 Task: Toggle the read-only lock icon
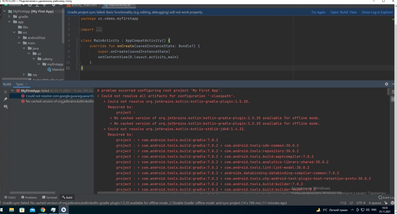coord(386,203)
